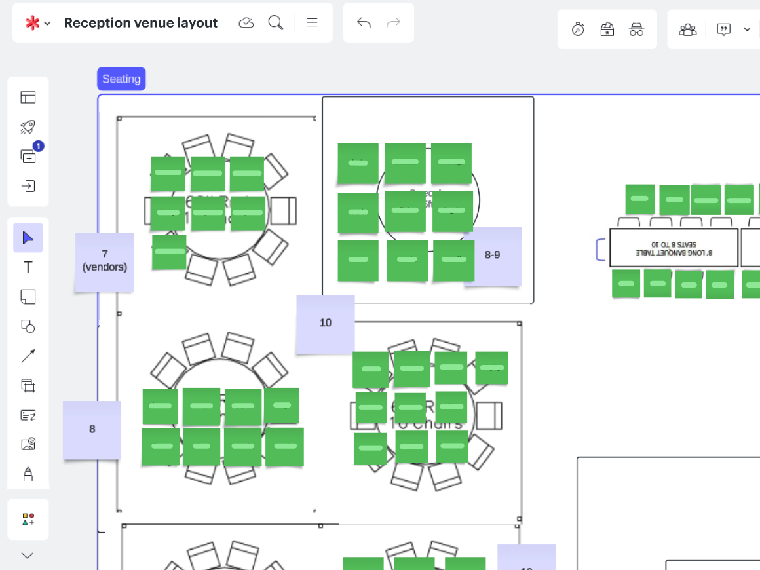Viewport: 760px width, 570px height.
Task: Open the voting session icon
Action: pyautogui.click(x=607, y=29)
